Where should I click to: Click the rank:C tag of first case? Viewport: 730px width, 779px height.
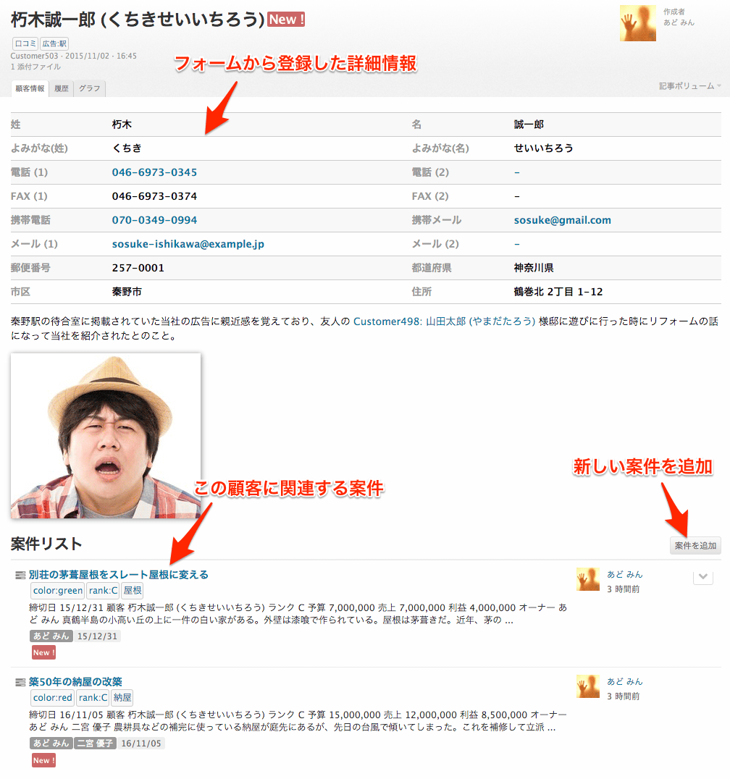point(103,591)
